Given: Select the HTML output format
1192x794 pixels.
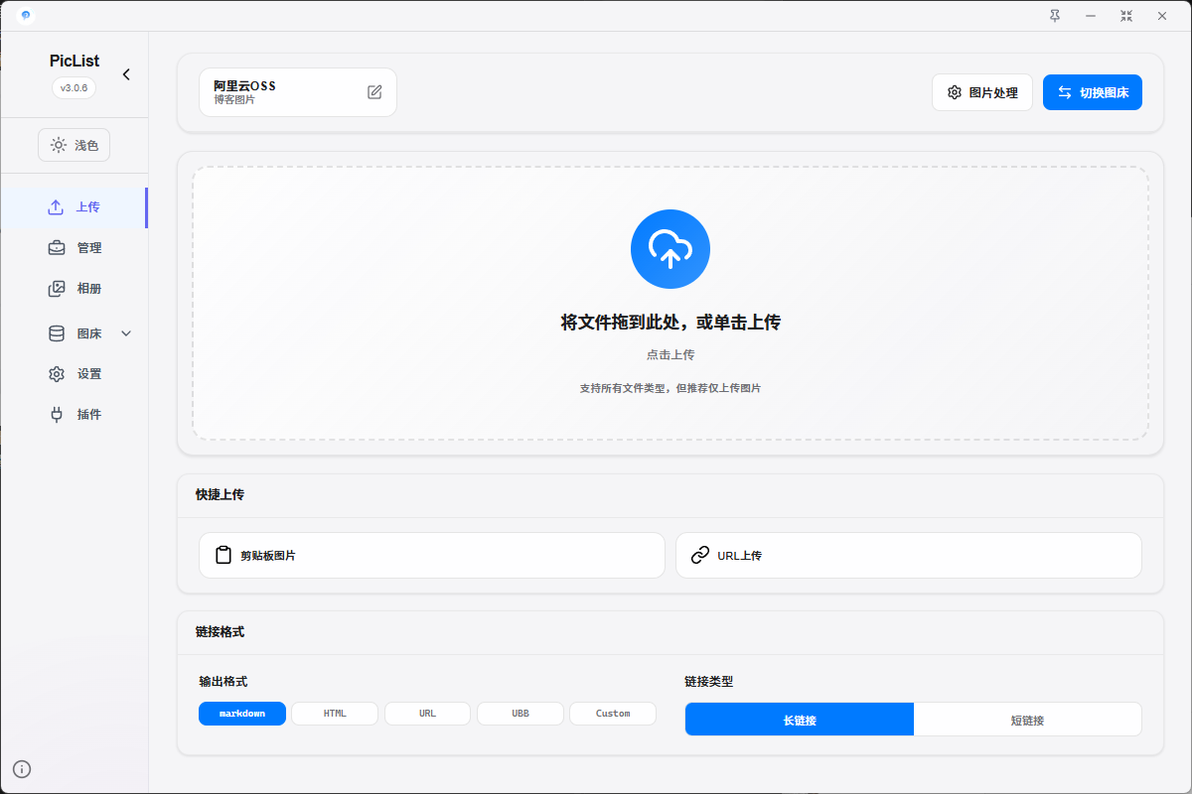Looking at the screenshot, I should (x=335, y=714).
